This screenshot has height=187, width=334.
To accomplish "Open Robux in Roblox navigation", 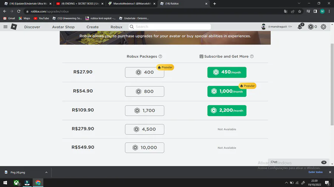I will pos(116,27).
